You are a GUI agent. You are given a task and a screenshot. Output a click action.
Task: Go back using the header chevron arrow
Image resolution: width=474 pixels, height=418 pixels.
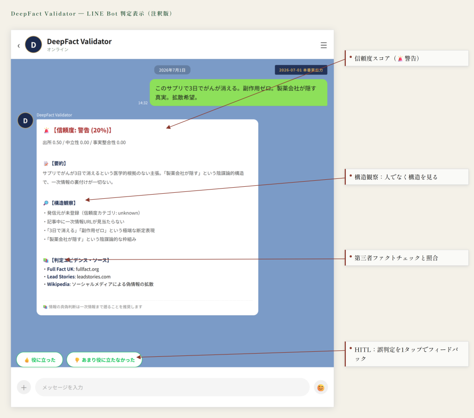(19, 45)
